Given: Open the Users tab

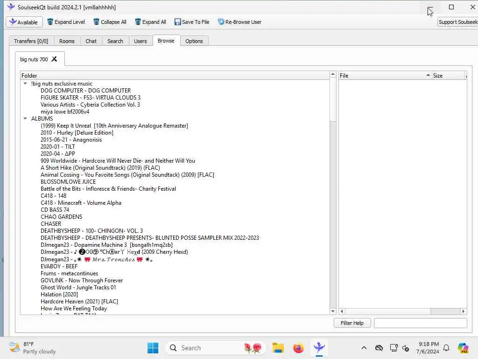Looking at the screenshot, I should point(140,41).
